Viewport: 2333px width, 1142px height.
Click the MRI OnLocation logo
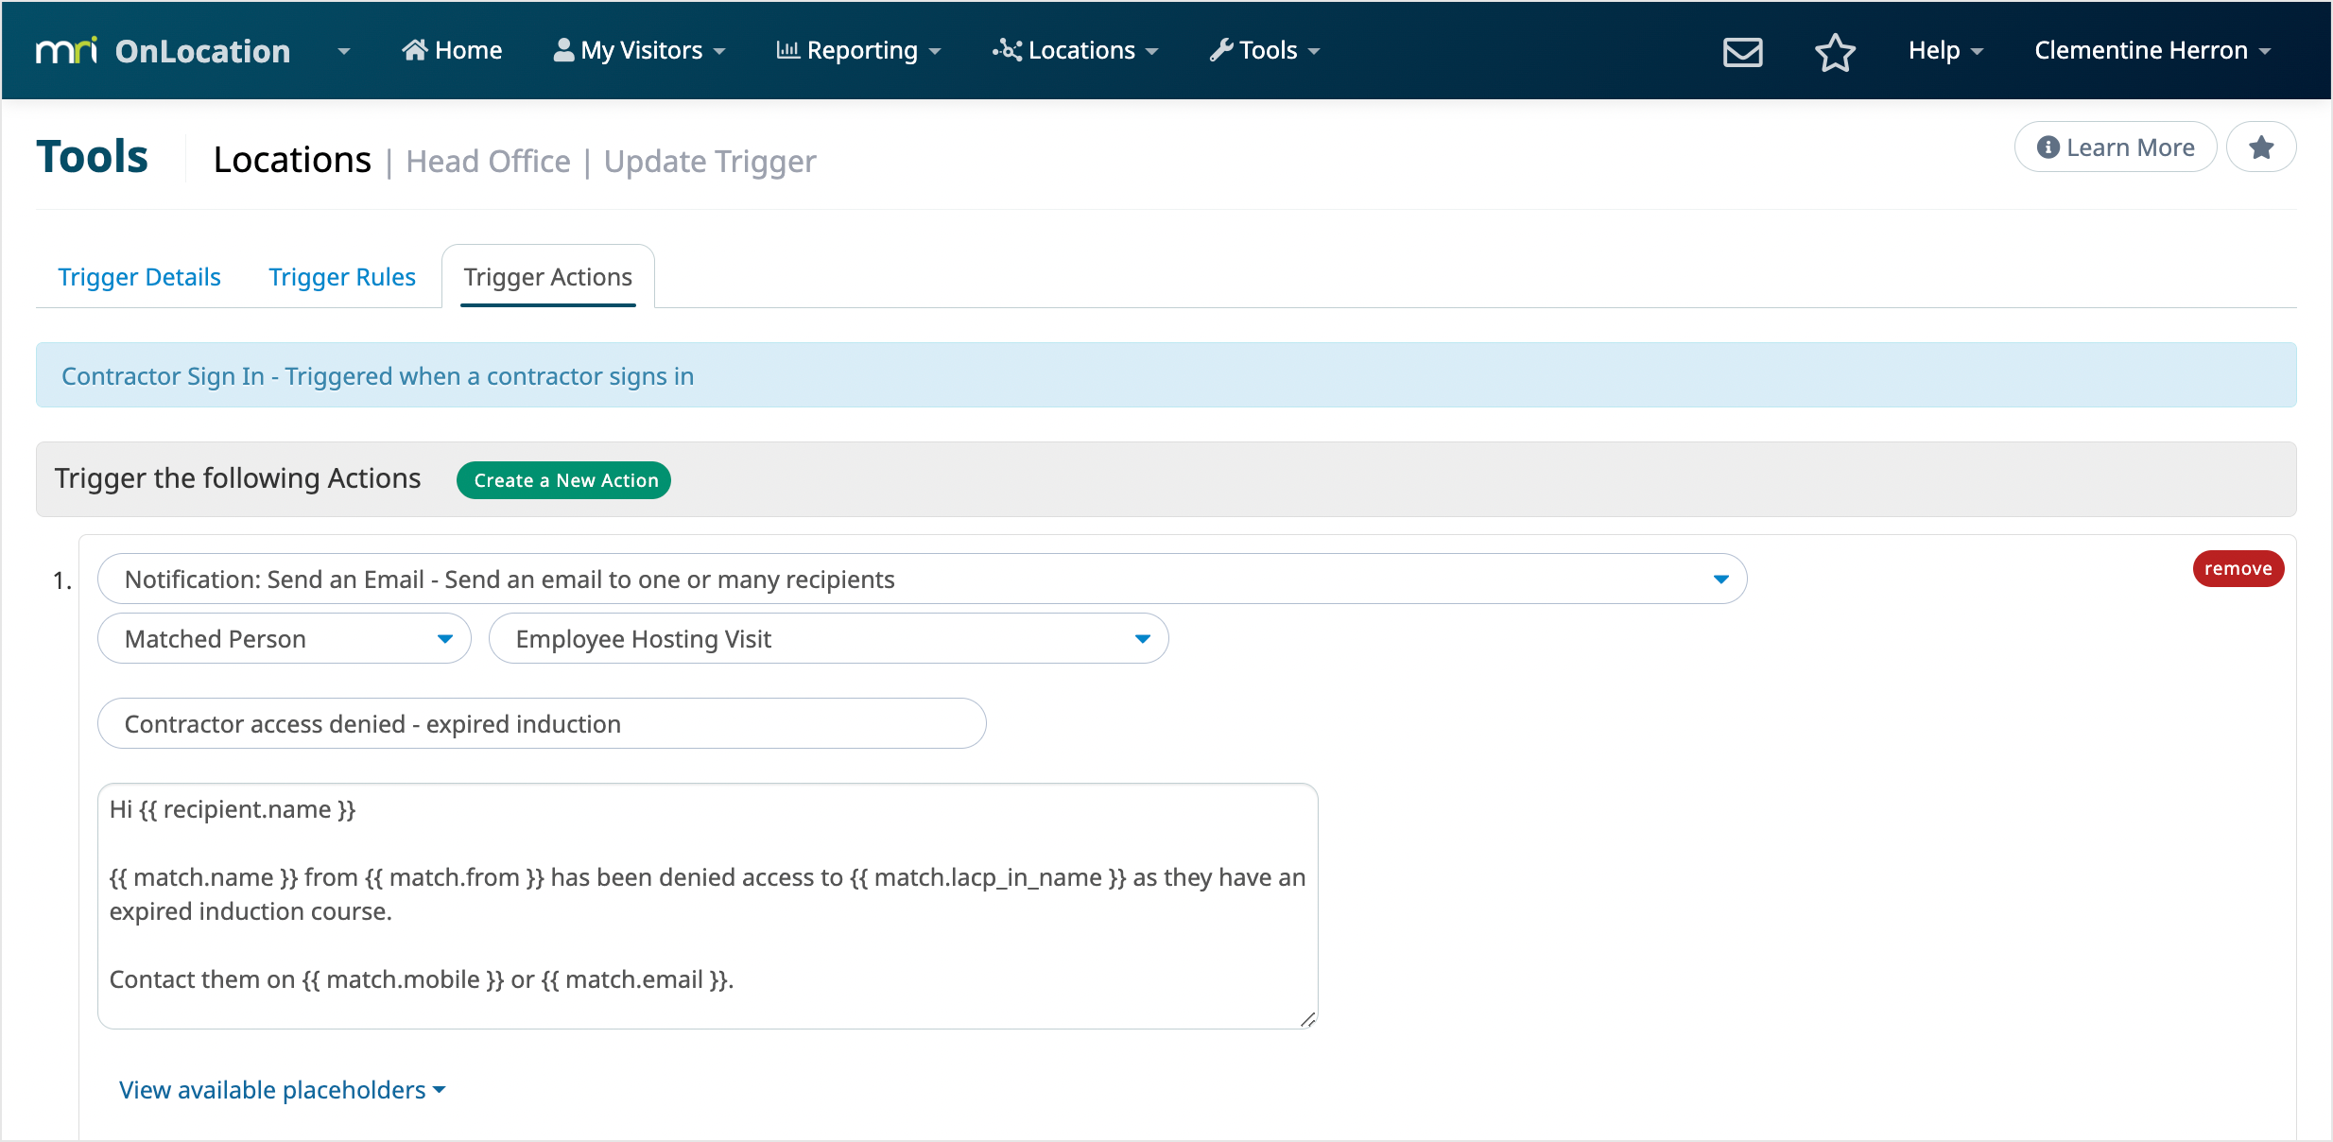point(163,51)
